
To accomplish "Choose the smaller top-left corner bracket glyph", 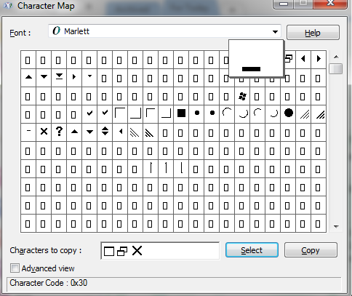I will click(151, 113).
